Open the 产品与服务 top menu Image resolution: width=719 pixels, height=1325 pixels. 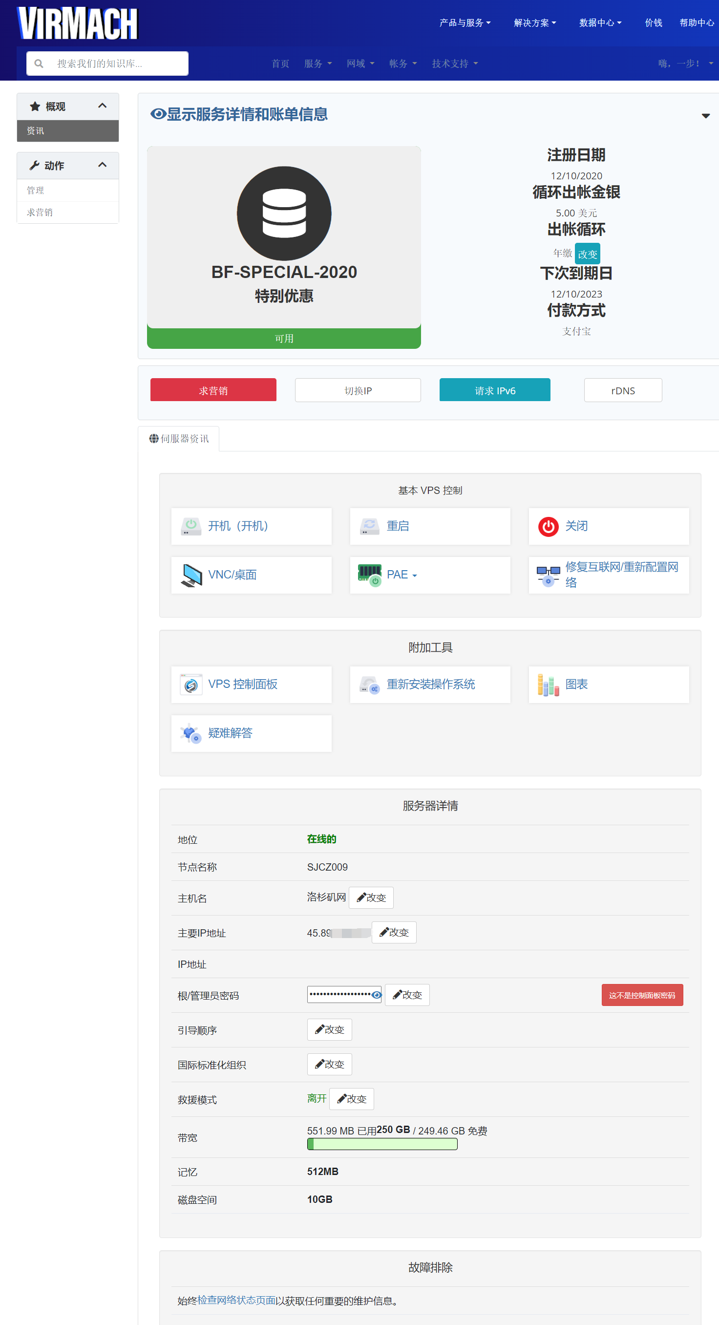465,22
